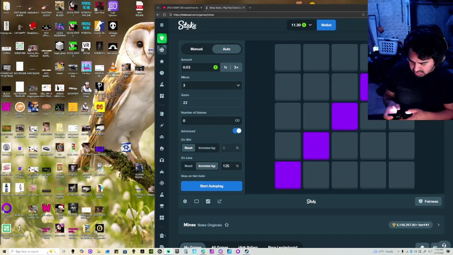This screenshot has height=255, width=453.
Task: Click the Stake Originals label
Action: [210, 225]
